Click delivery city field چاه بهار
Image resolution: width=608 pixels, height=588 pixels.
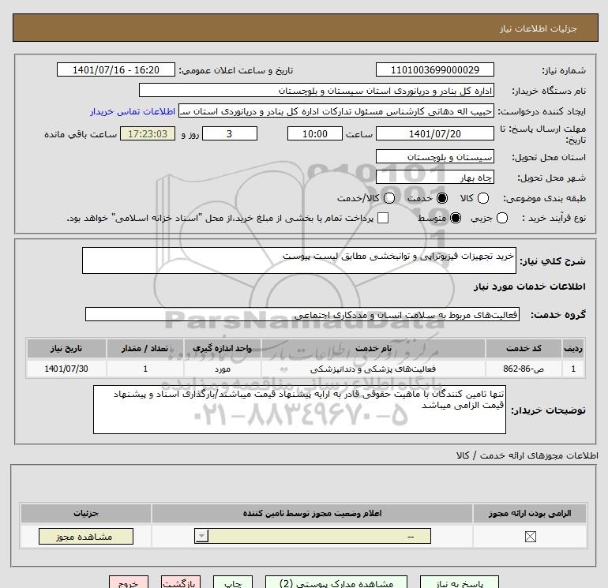point(434,177)
